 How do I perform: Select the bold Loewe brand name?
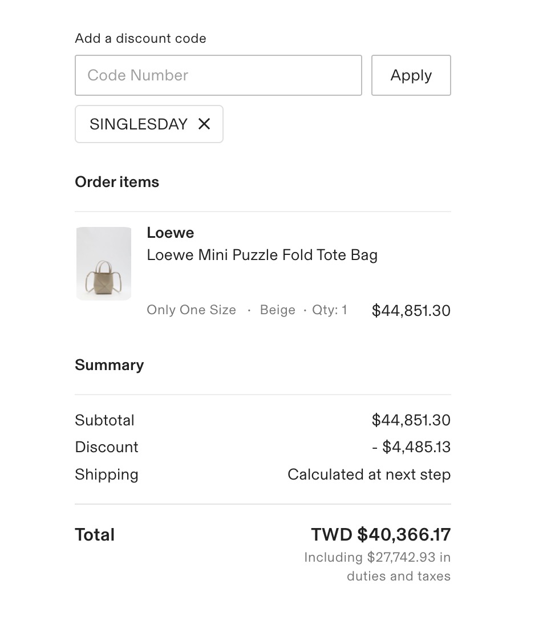170,233
